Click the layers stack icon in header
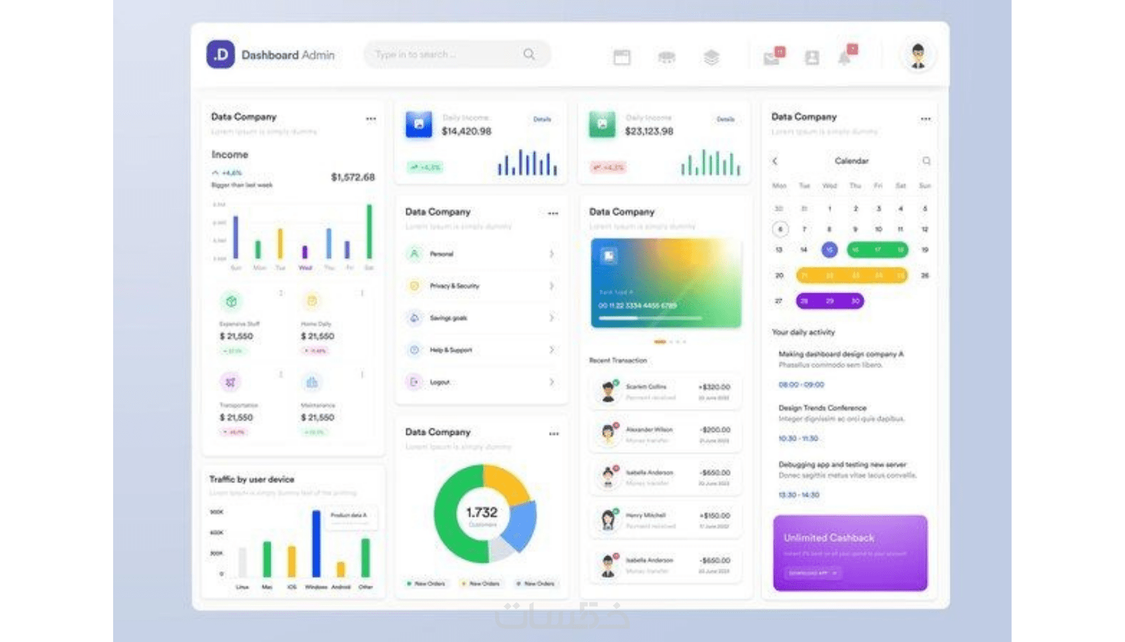 point(711,58)
